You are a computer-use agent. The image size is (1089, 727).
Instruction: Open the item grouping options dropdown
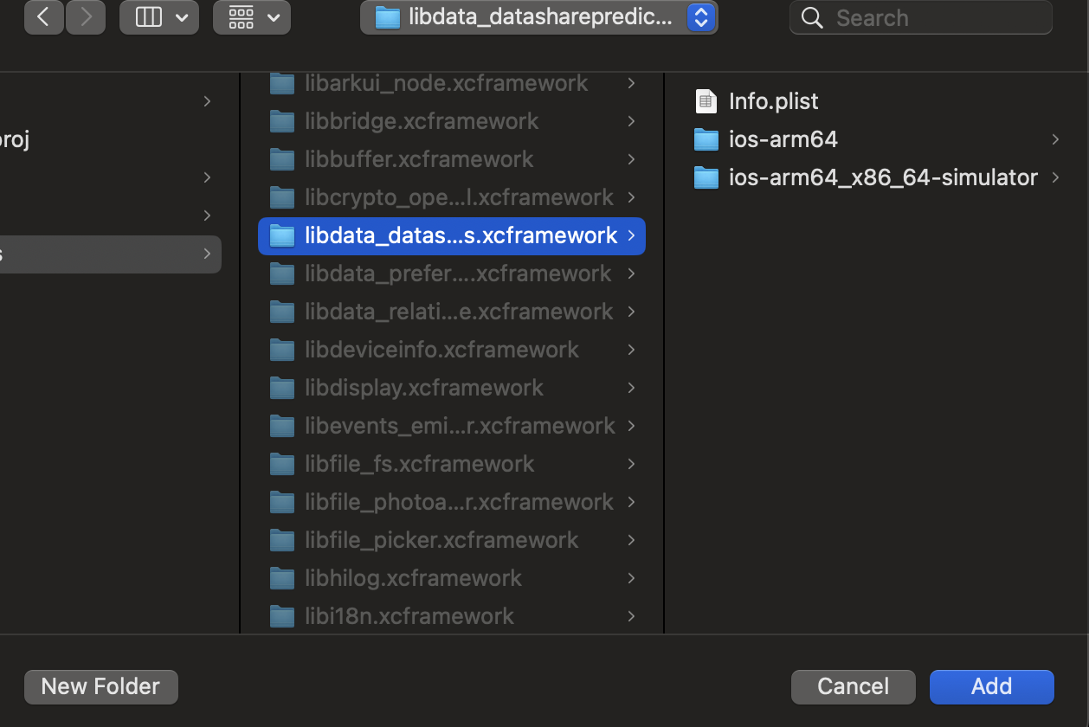coord(252,17)
